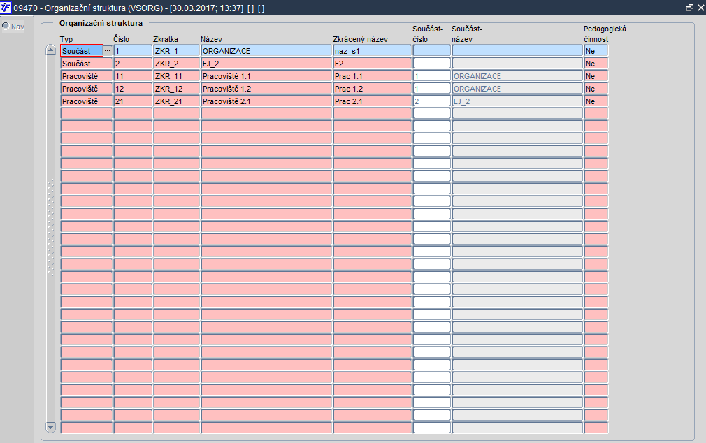Click Pedagogická činnost 'Ne' for Pracoviště 1.2
Image resolution: width=706 pixels, height=443 pixels.
pyautogui.click(x=596, y=89)
